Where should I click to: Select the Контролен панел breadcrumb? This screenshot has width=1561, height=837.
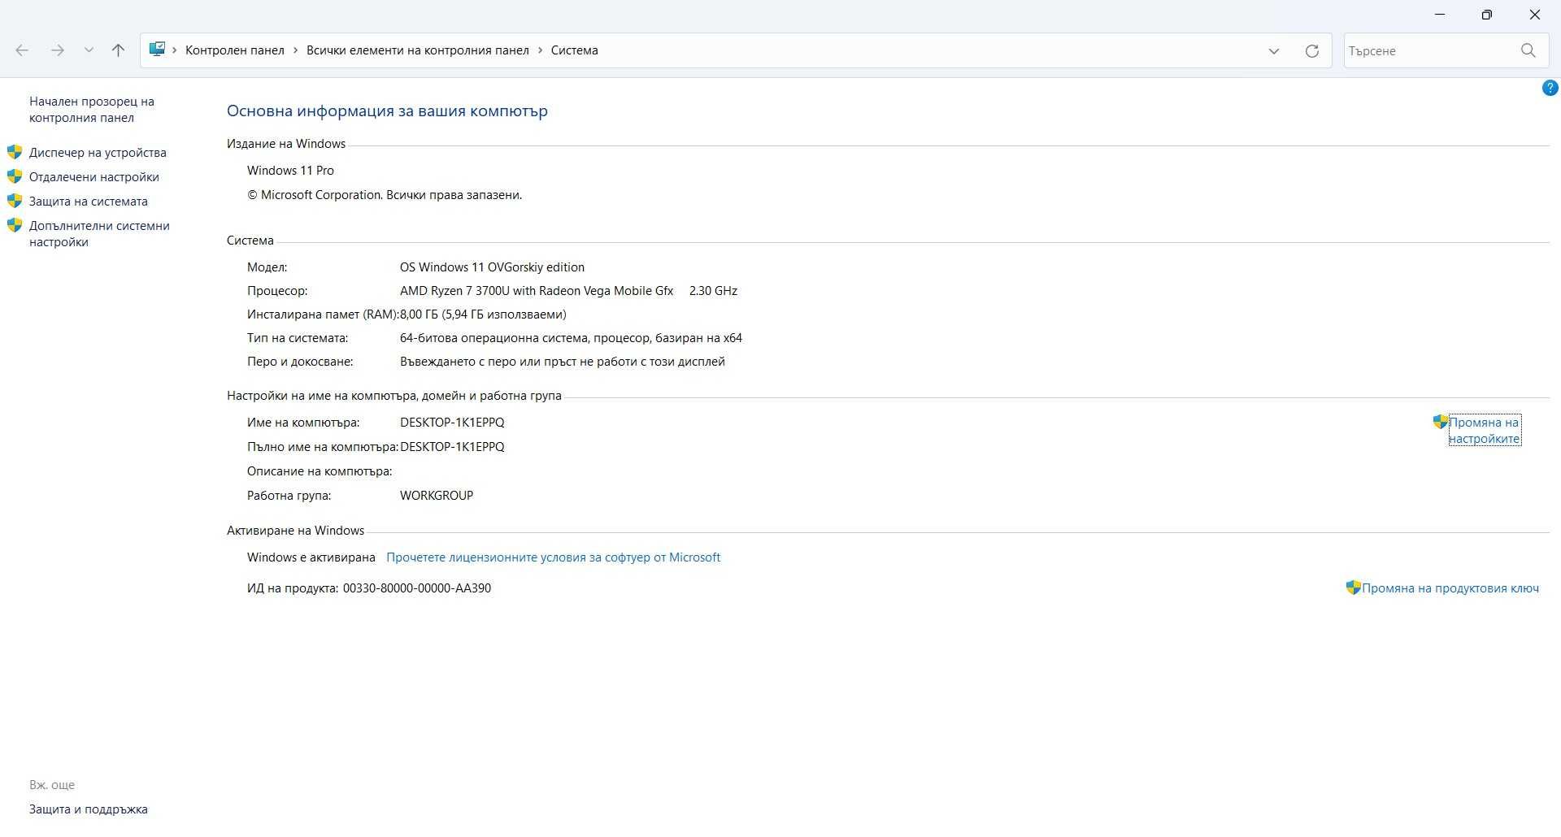coord(234,50)
